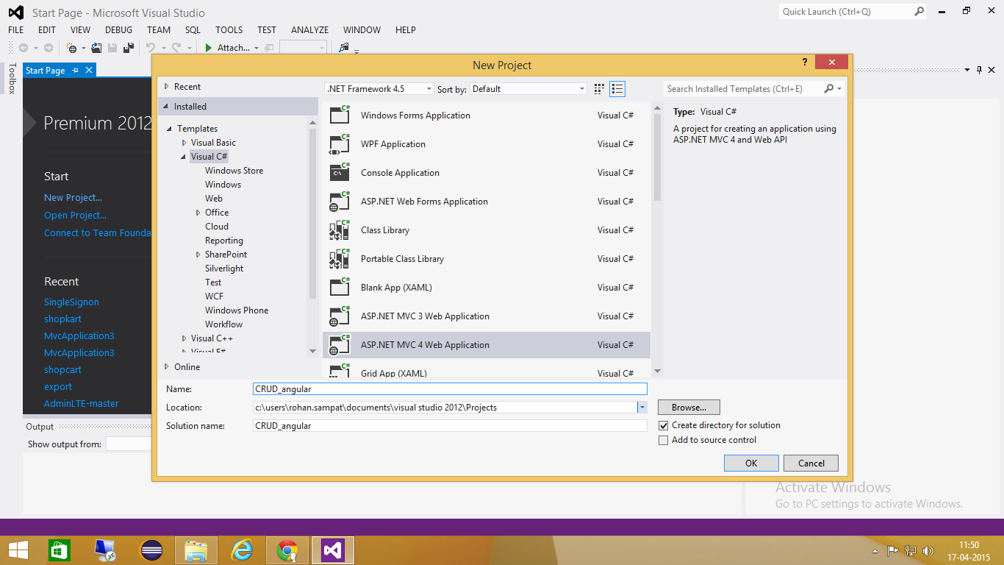Open the Location path dropdown arrow
Image resolution: width=1004 pixels, height=565 pixels.
(642, 407)
